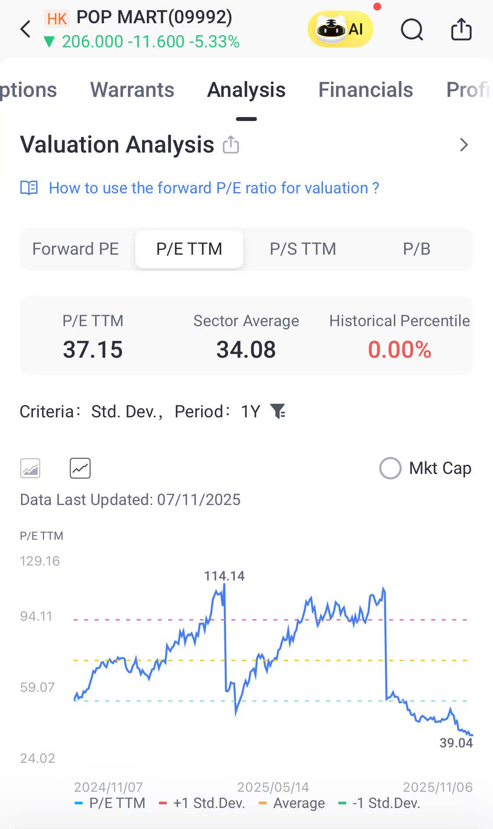This screenshot has width=493, height=829.
Task: Change the Std. Dev. criteria
Action: (125, 412)
